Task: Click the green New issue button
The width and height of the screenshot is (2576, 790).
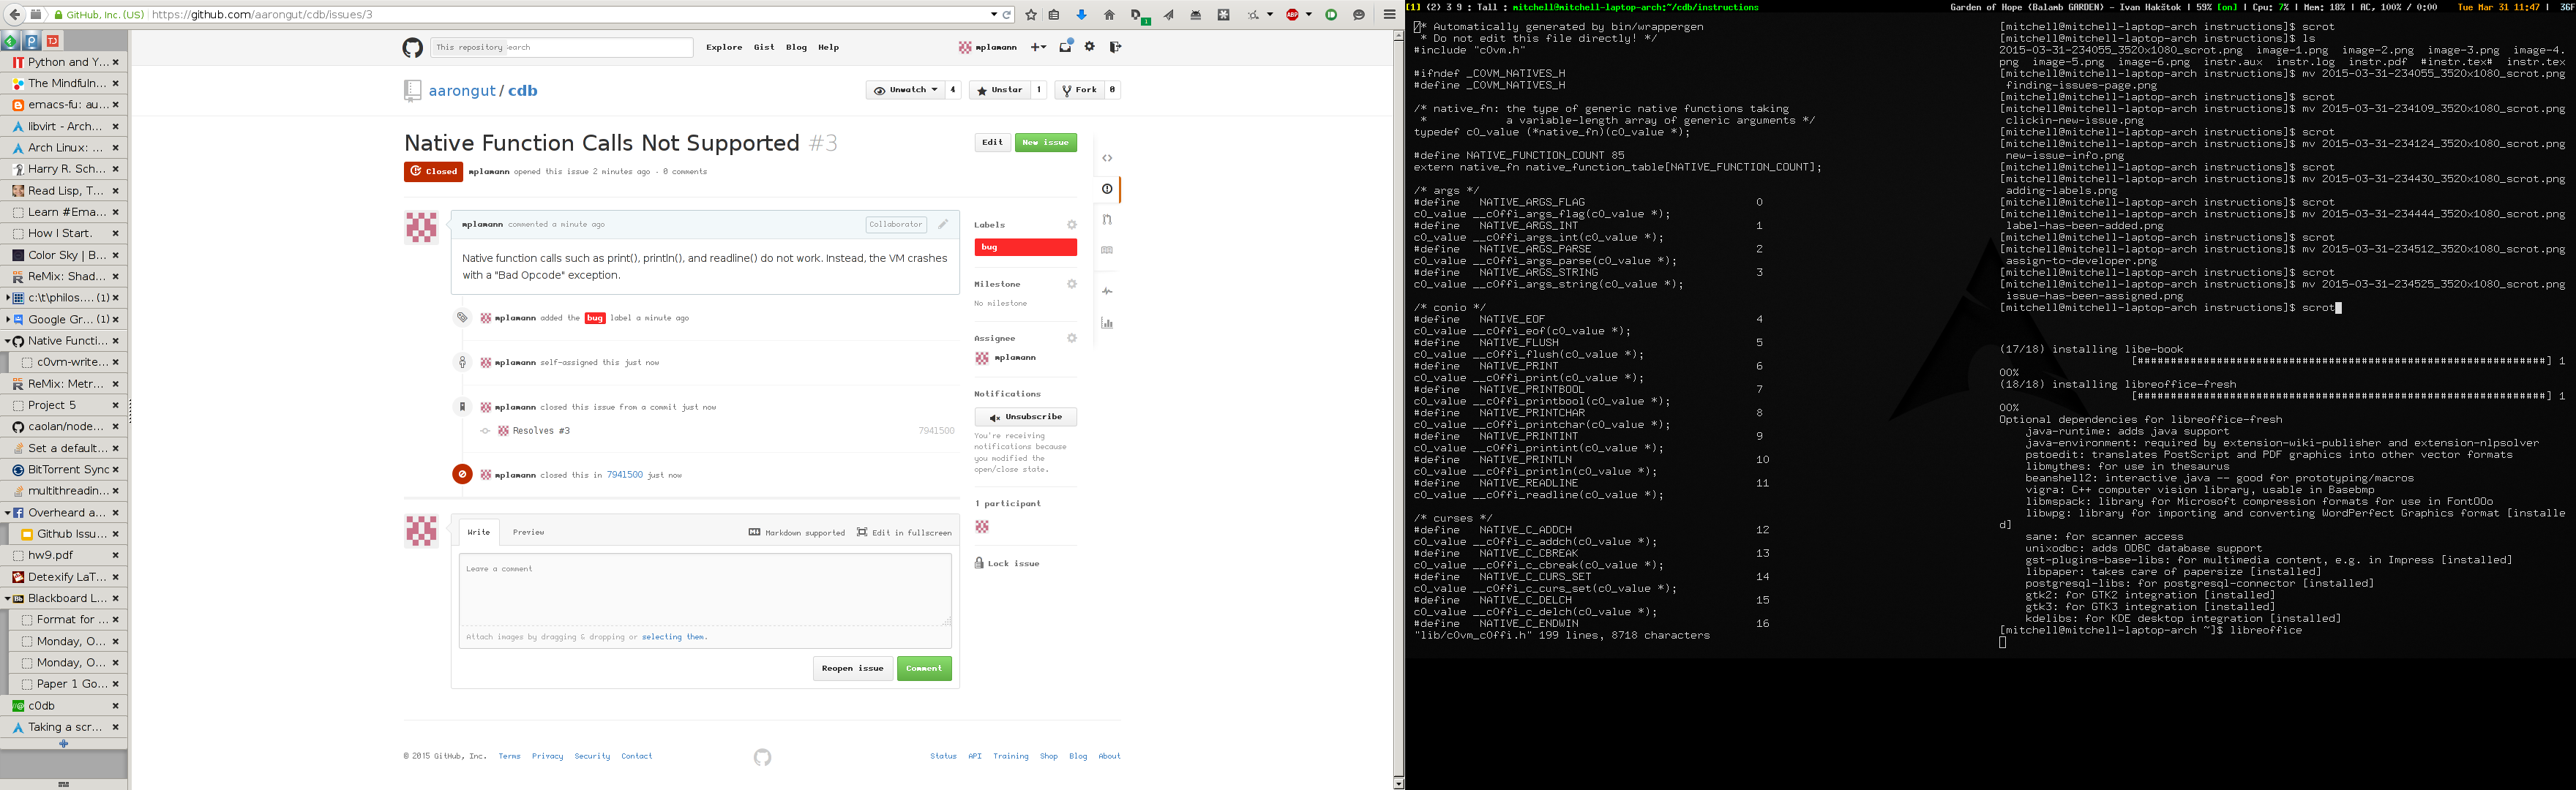Action: 1045,142
